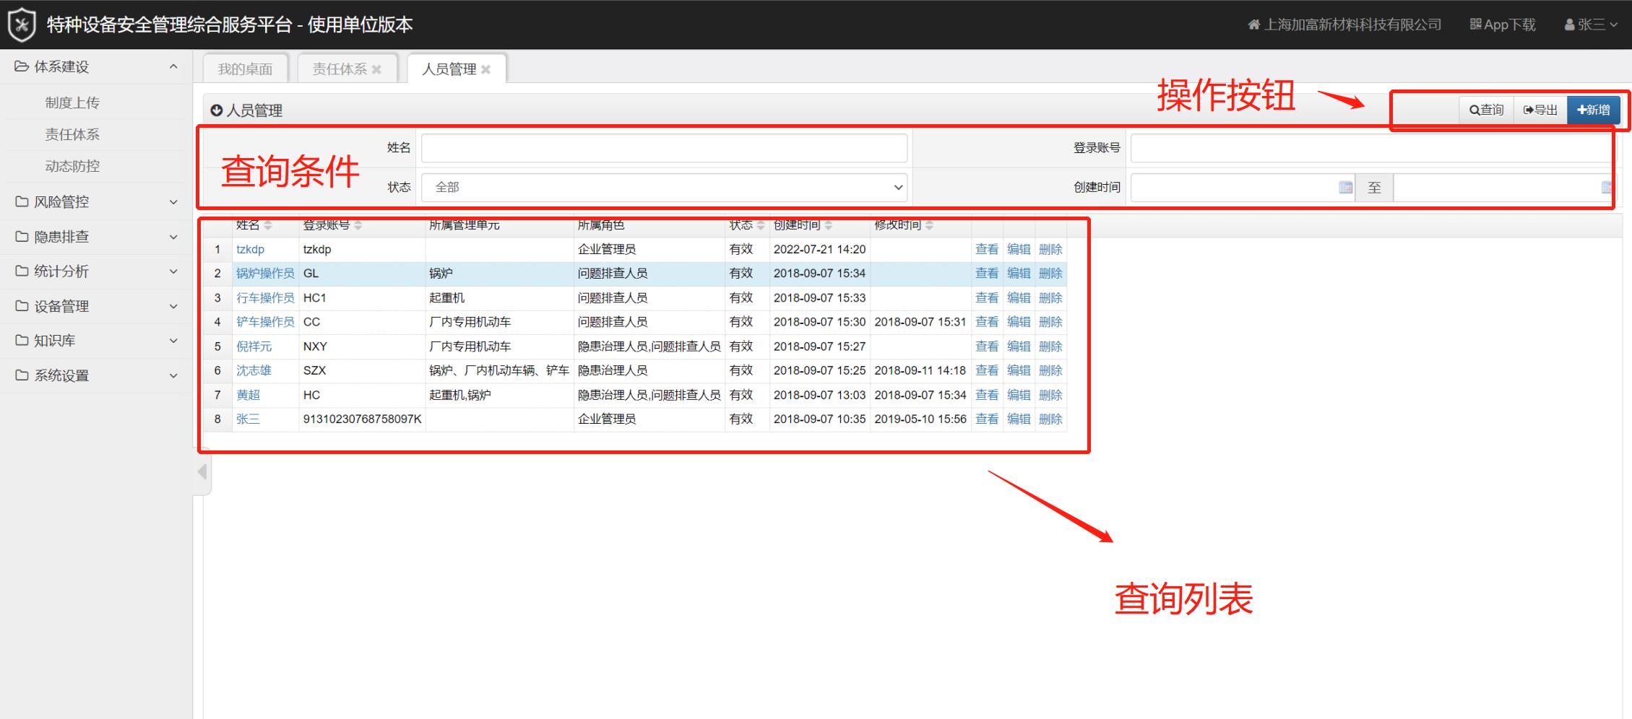Click 删除 for the 黄超 row
The width and height of the screenshot is (1632, 719).
(x=1050, y=395)
